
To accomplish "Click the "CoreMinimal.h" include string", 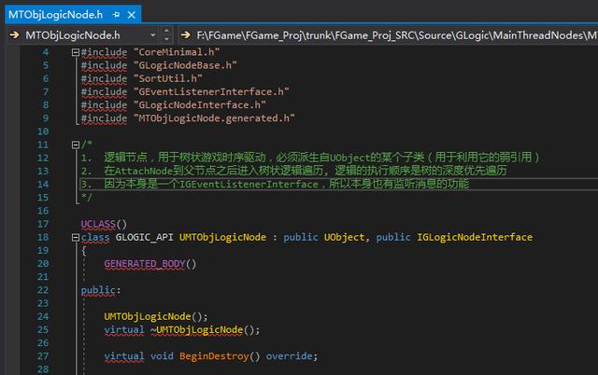I will 172,52.
